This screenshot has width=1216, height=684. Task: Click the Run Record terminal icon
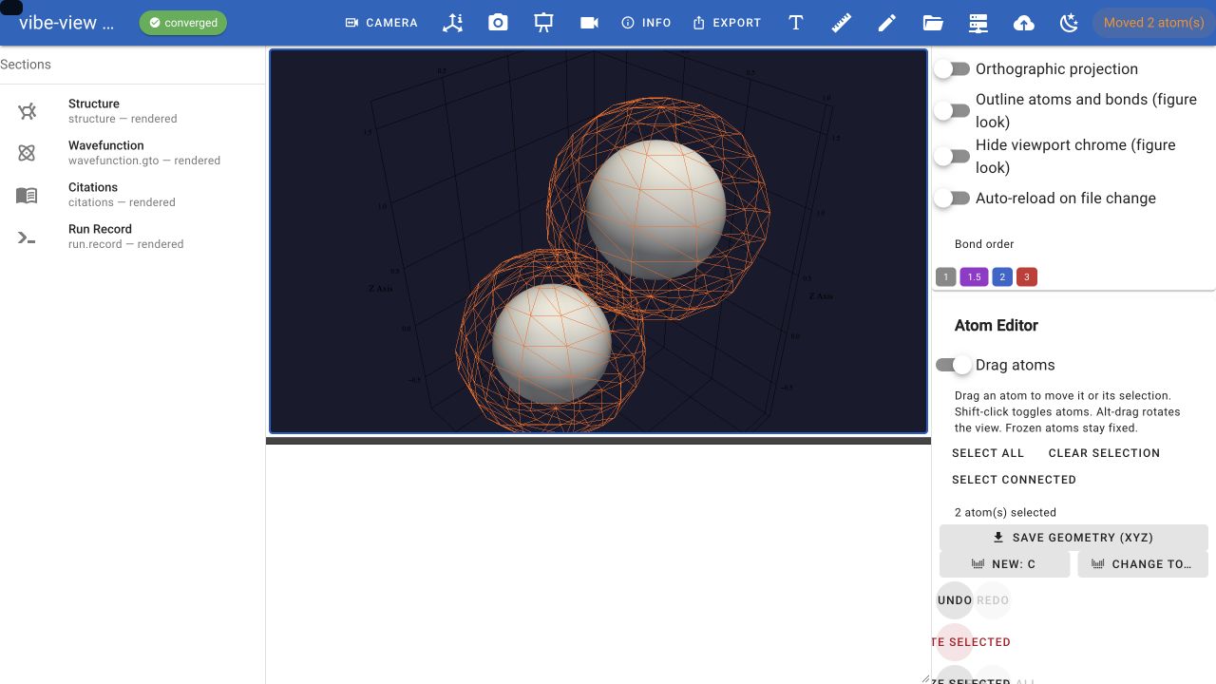coord(27,237)
